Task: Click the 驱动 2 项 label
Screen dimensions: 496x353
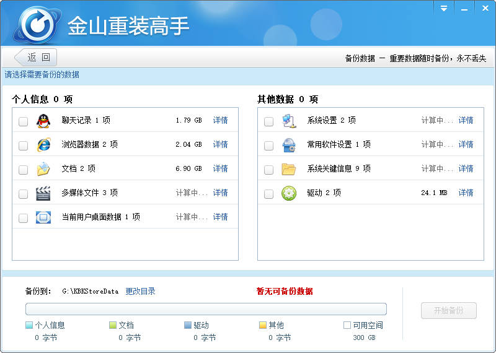Action: coord(324,193)
